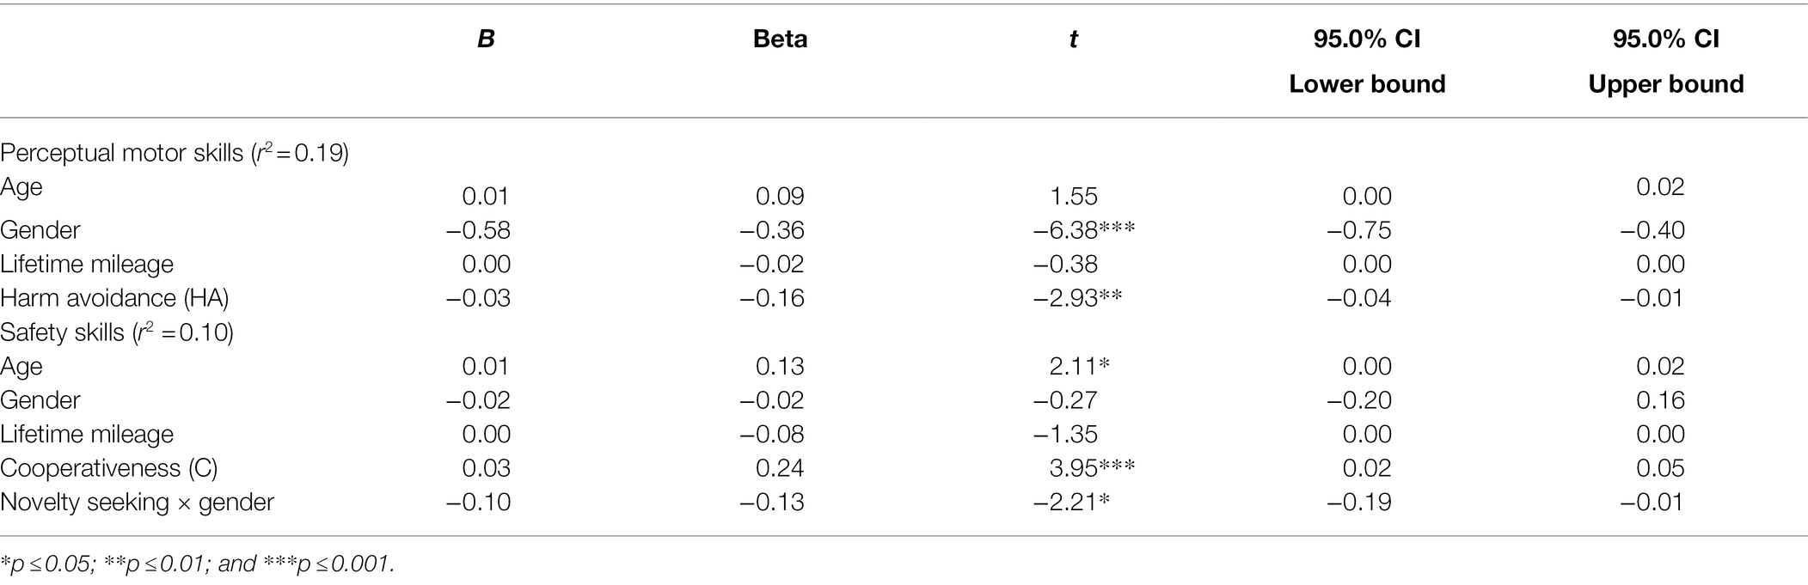This screenshot has height=585, width=1808.
Task: Click the 95.0% CI Lower bound header
Action: tap(1367, 61)
